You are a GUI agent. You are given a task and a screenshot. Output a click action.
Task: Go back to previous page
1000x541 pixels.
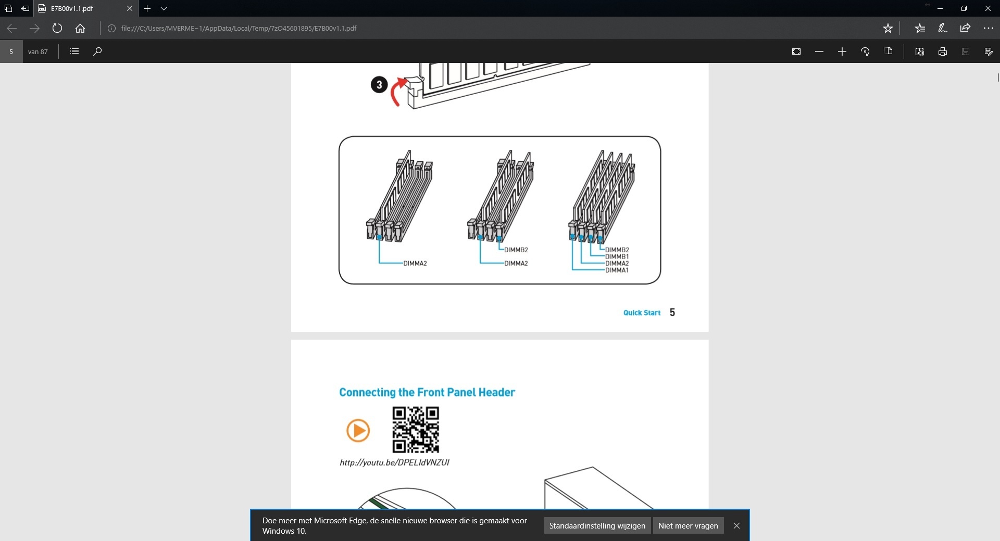click(11, 28)
